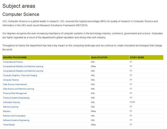Click the Degree Programme column header
The height and width of the screenshot is (129, 167).
coord(15,57)
